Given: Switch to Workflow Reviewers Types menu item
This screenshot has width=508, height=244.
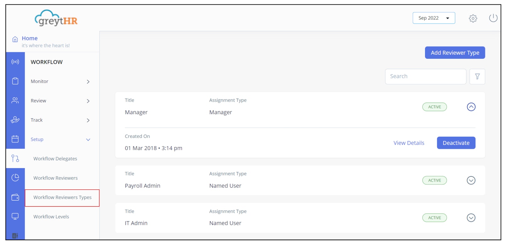Looking at the screenshot, I should point(62,198).
